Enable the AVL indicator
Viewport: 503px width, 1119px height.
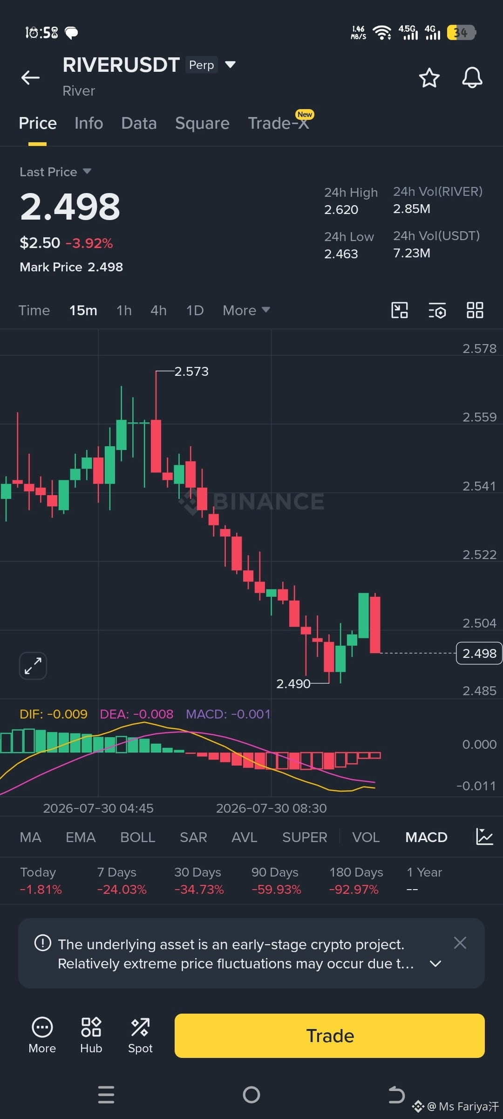tap(244, 837)
